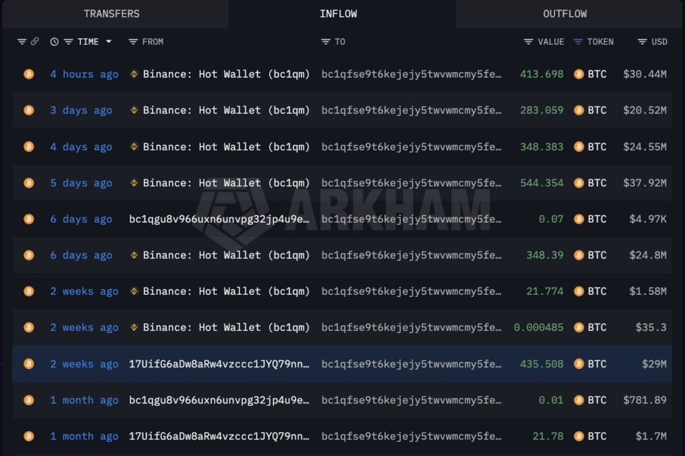Open the TIME column filter icon
The width and height of the screenshot is (685, 456).
pos(69,41)
